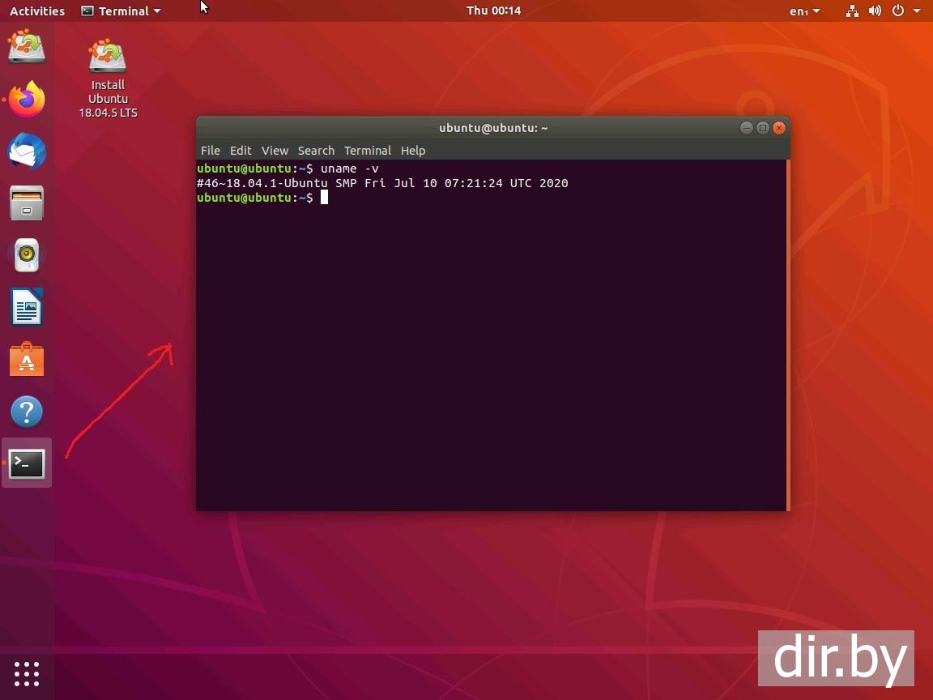
Task: Open the Files manager dock icon
Action: pos(27,203)
